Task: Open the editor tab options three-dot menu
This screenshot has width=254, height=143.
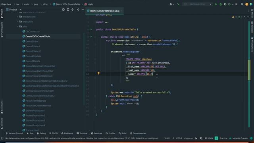Action: pos(248,11)
